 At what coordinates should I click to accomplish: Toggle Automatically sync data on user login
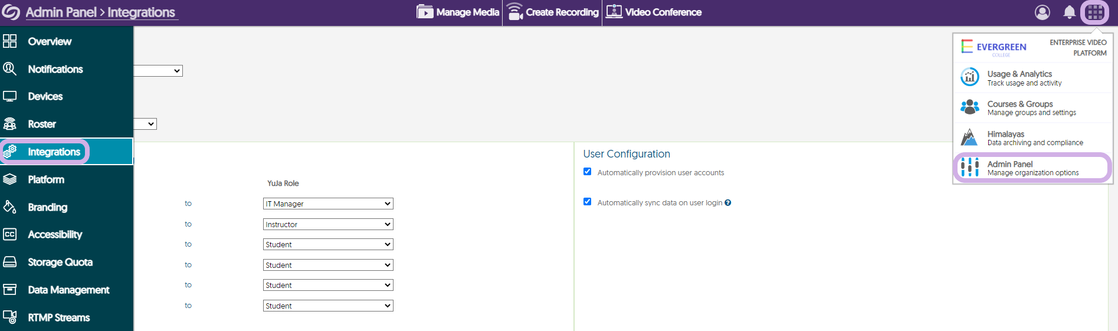coord(587,202)
